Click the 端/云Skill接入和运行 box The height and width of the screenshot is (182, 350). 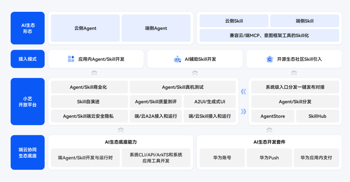(x=209, y=116)
